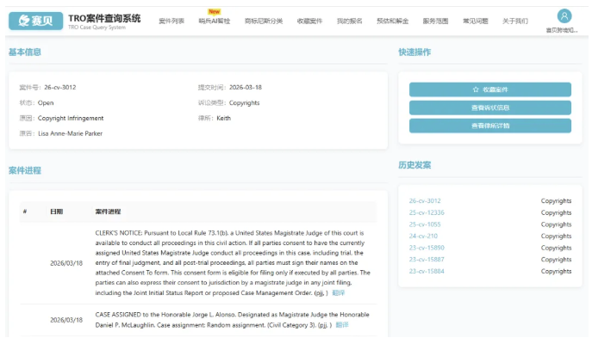This screenshot has height=350, width=592.
Task: Click the 赛贝 logo in the header
Action: pyautogui.click(x=35, y=20)
